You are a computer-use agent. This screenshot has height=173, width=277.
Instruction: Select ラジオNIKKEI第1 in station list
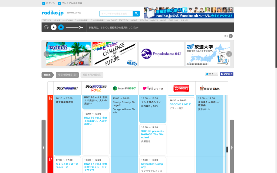pos(82,20)
